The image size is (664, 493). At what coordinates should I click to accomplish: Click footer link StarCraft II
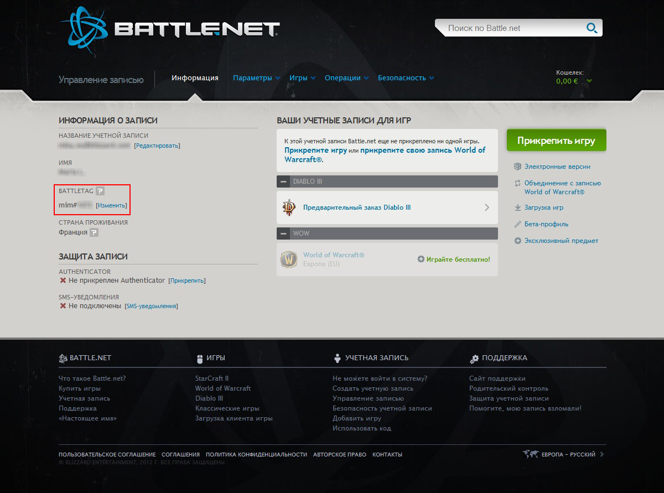point(212,378)
